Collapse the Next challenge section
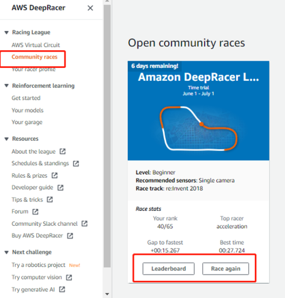This screenshot has width=285, height=298. pos(6,252)
